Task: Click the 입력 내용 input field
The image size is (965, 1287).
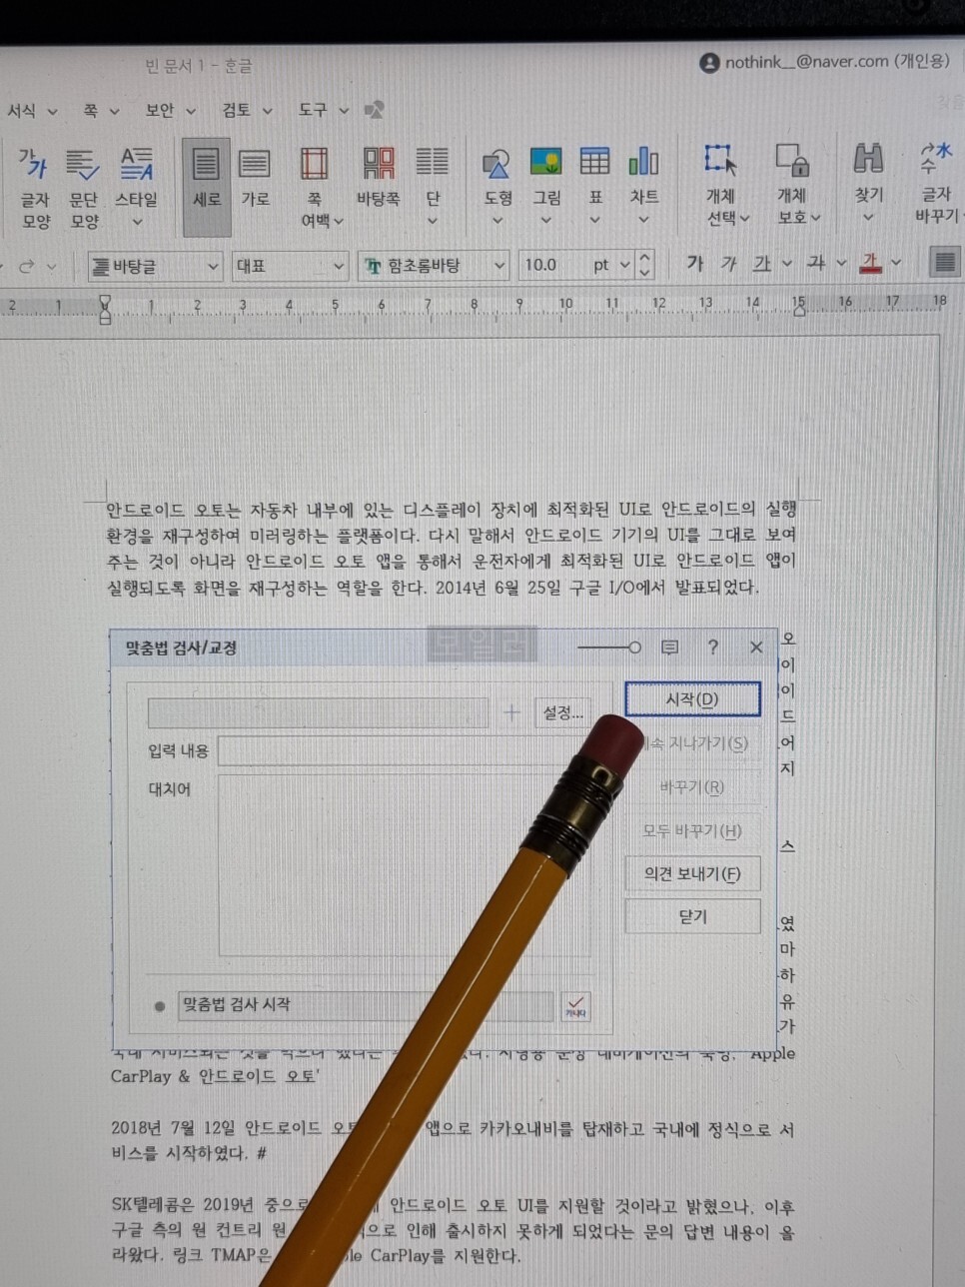Action: point(406,750)
